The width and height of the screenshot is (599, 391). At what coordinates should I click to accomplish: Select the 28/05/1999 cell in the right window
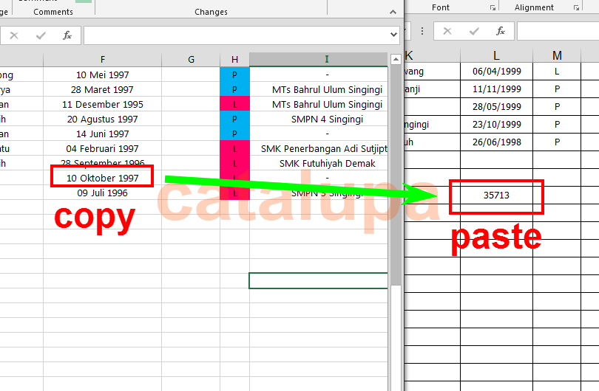pyautogui.click(x=496, y=107)
